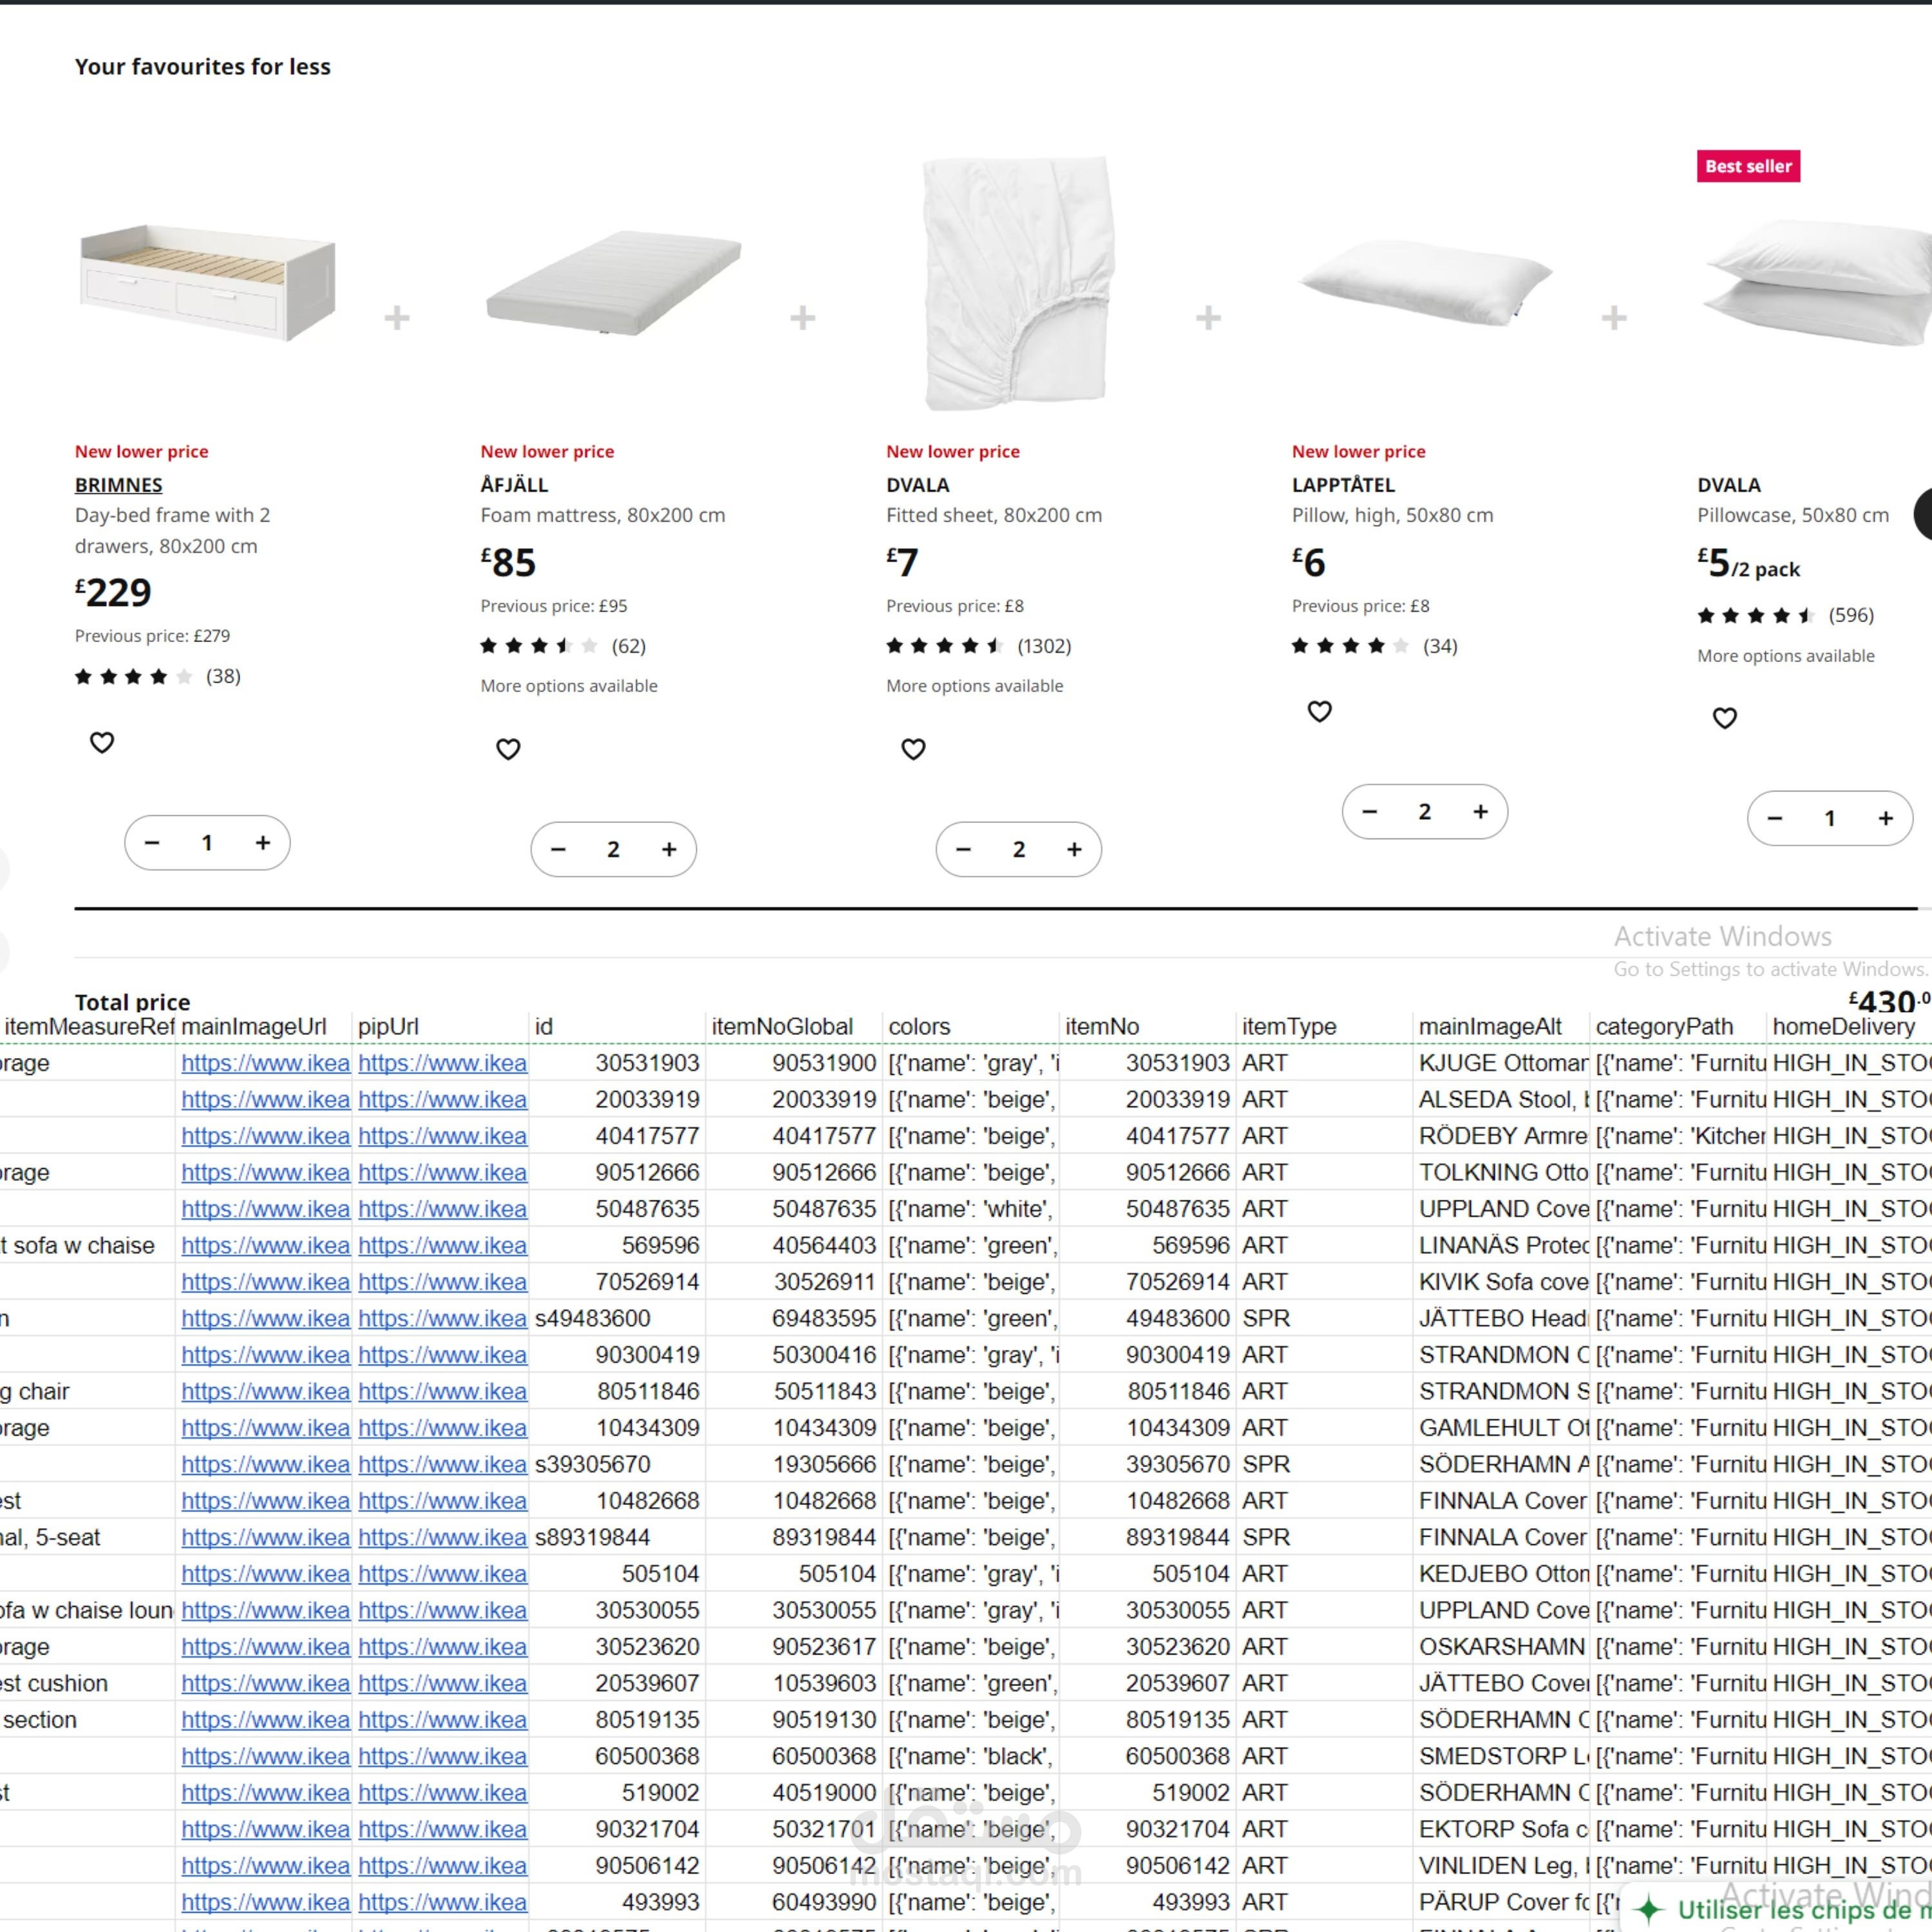Screen dimensions: 1932x1932
Task: Open BRIMNES day-bed product image
Action: point(208,283)
